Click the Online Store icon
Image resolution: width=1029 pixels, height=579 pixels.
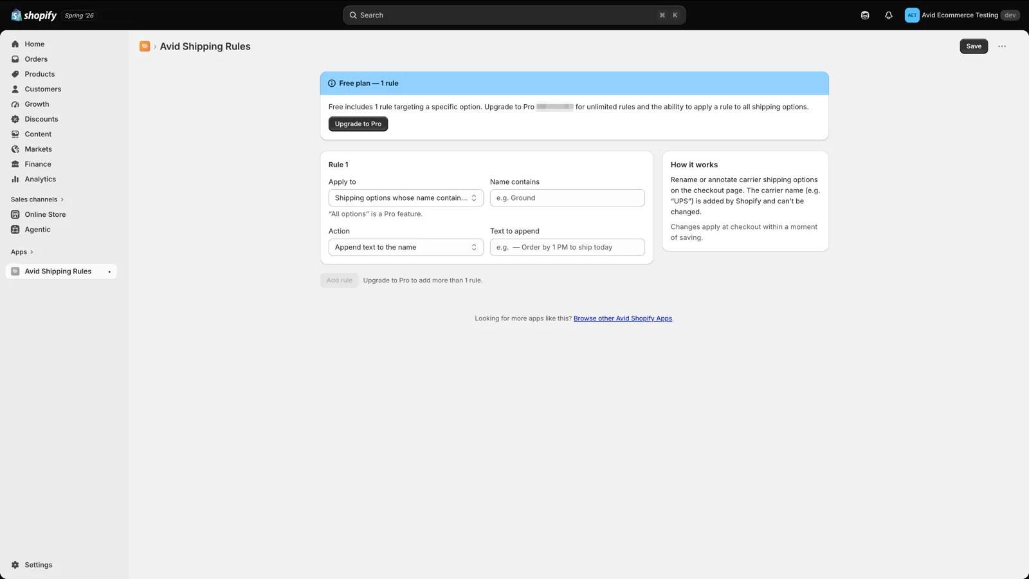pyautogui.click(x=15, y=215)
